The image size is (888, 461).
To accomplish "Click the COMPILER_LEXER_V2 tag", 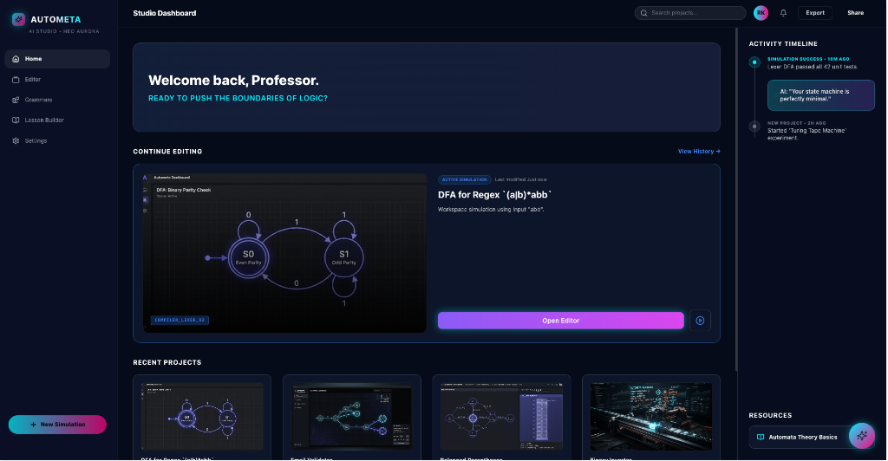I will pos(180,320).
